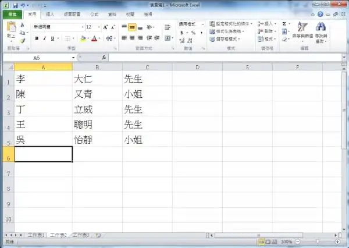Viewport: 349px width, 248px height.
Task: Toggle middle vertical align (highlighted)
Action: [x=132, y=27]
